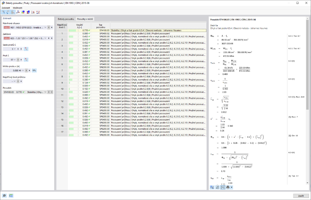This screenshot has width=311, height=200.
Task: Go to next member number arrow
Action: 21,60
